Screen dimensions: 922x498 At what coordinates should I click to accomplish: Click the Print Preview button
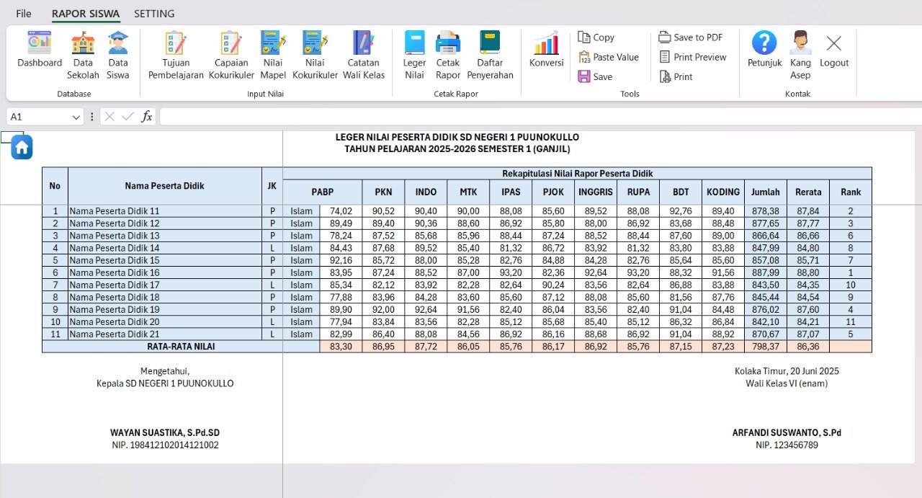click(692, 57)
